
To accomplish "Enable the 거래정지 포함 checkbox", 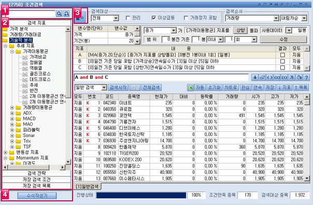I will [x=186, y=18].
